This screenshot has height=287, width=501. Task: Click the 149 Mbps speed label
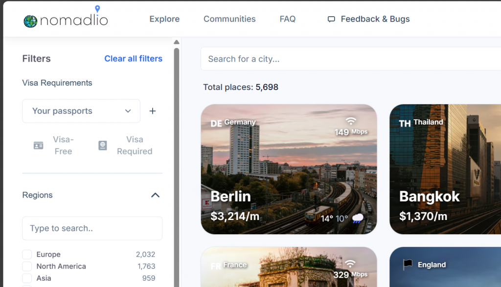[351, 132]
